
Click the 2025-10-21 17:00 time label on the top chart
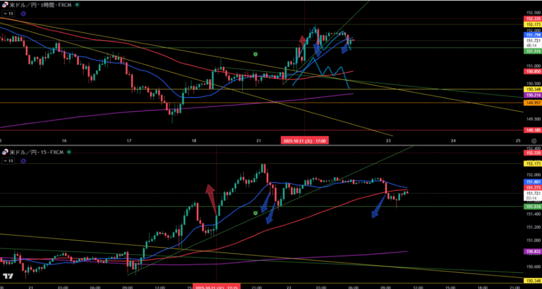click(x=305, y=140)
